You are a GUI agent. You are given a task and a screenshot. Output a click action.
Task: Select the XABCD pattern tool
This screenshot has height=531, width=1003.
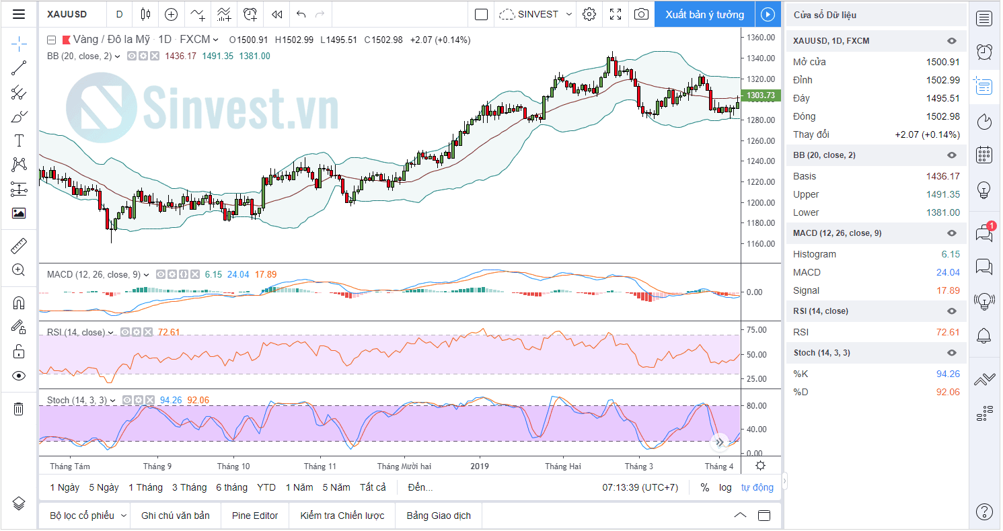[19, 164]
